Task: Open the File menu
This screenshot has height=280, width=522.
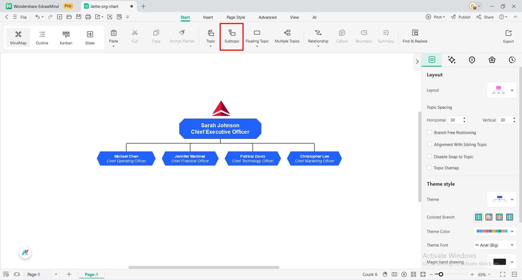Action: 20,17
